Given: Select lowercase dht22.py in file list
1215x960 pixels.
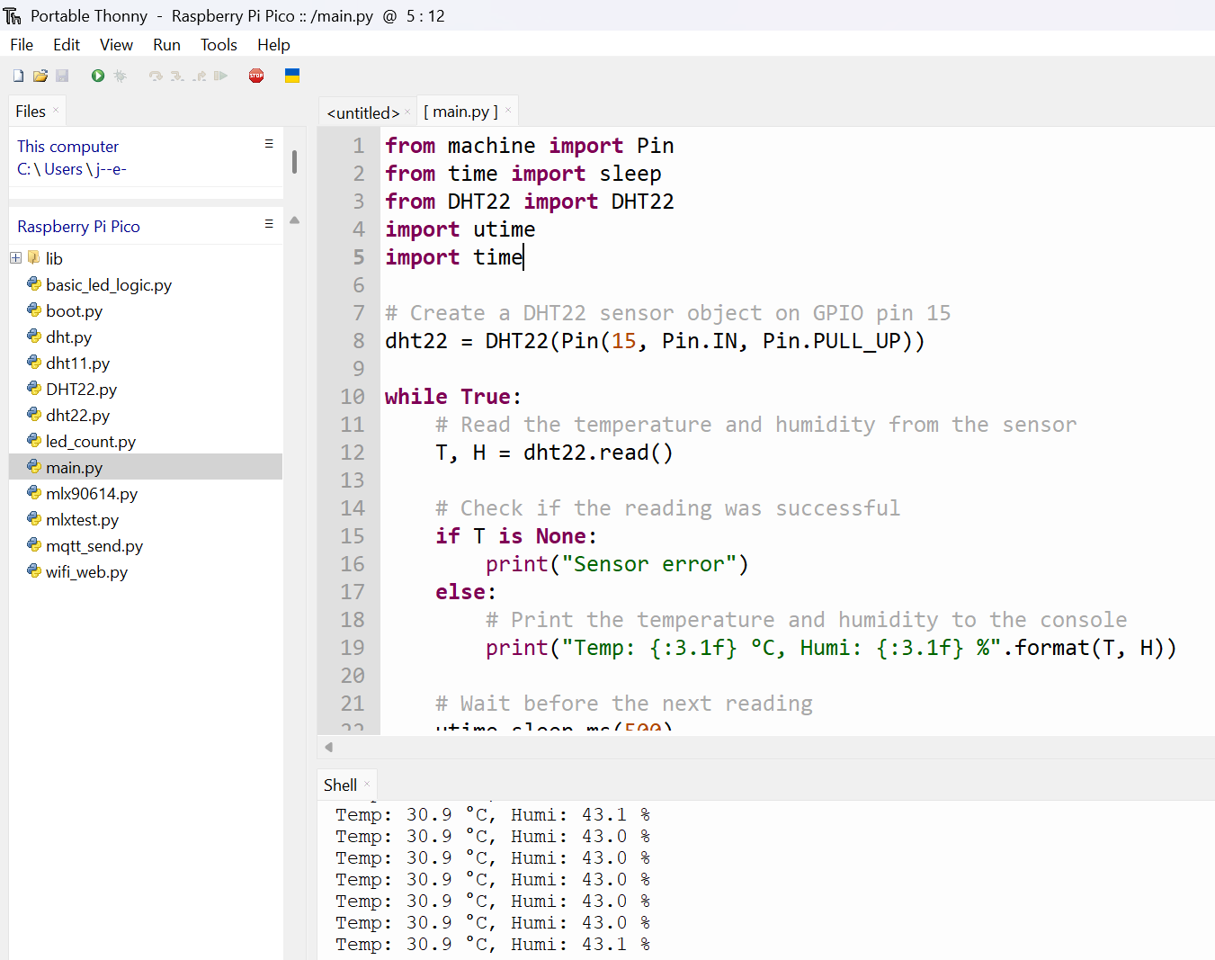Looking at the screenshot, I should point(77,416).
